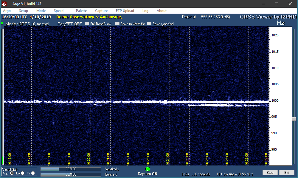
Task: Open the Palette menu
Action: 81,11
